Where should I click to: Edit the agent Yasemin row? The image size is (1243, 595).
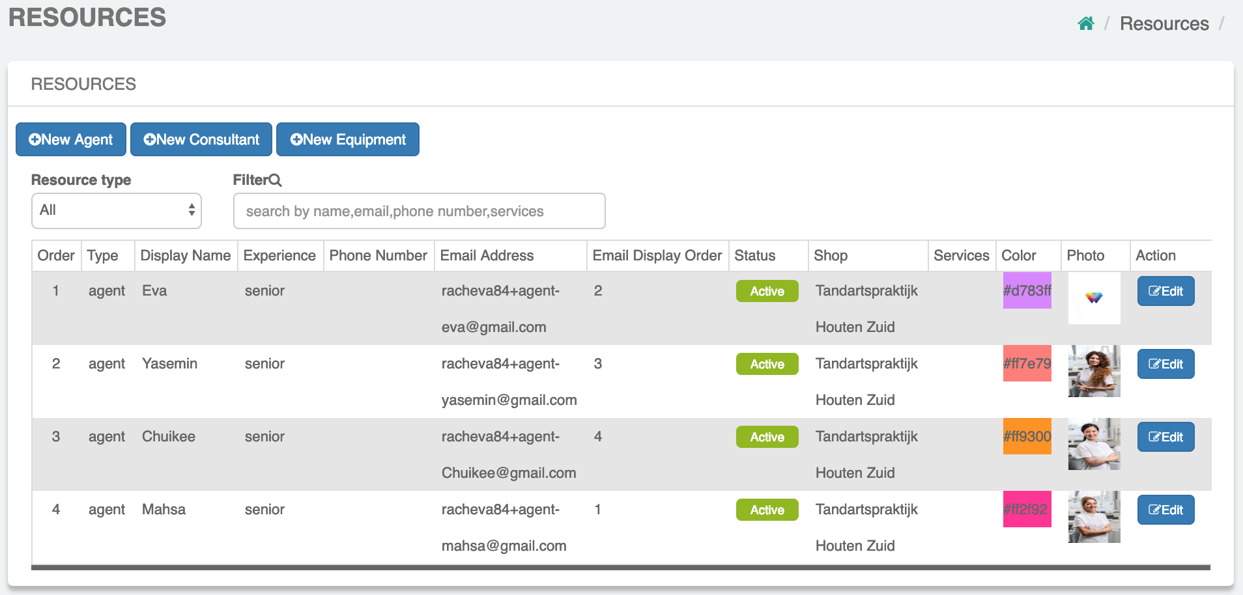(x=1165, y=364)
